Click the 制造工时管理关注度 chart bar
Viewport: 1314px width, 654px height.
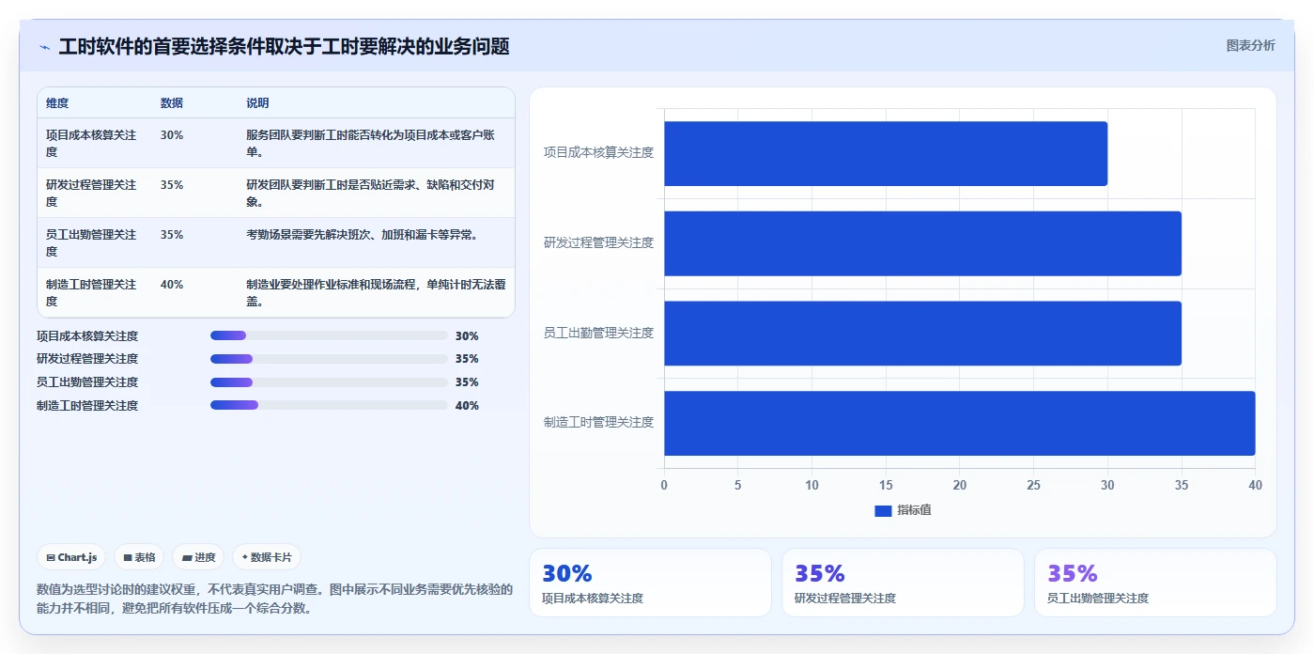pos(960,423)
